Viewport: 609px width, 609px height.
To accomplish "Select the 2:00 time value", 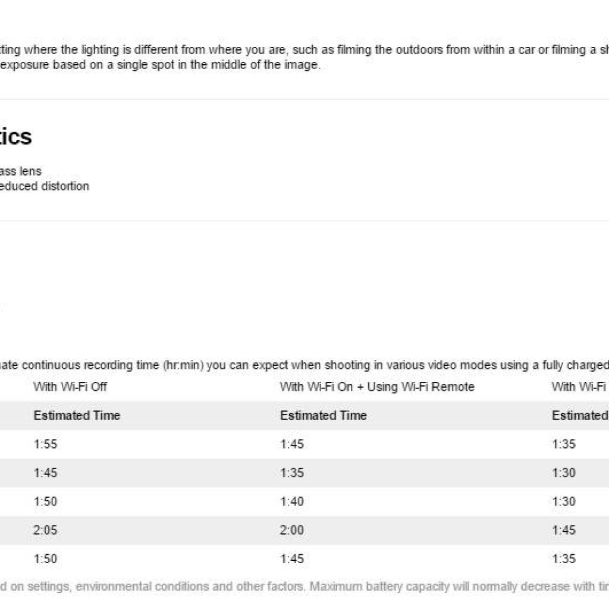I will [292, 530].
